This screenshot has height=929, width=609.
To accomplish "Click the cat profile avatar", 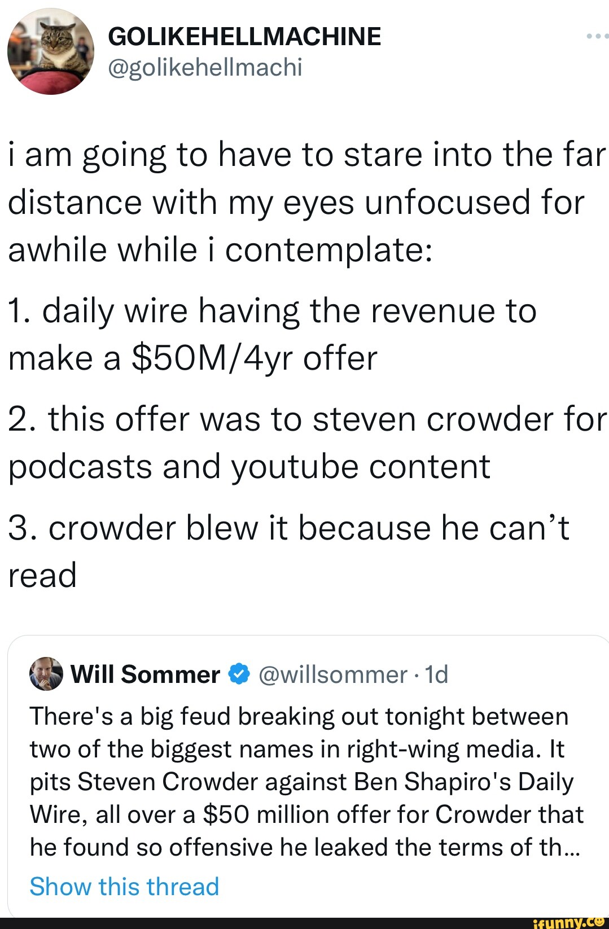I will (x=50, y=51).
